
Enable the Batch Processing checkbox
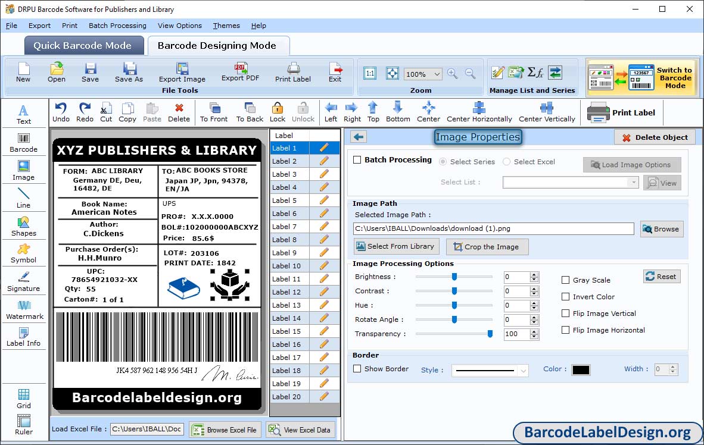click(x=357, y=159)
